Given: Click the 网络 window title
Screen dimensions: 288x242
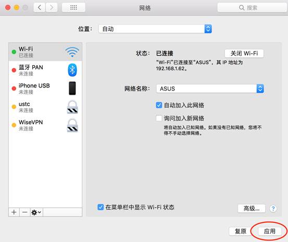Looking at the screenshot, I should point(145,8).
